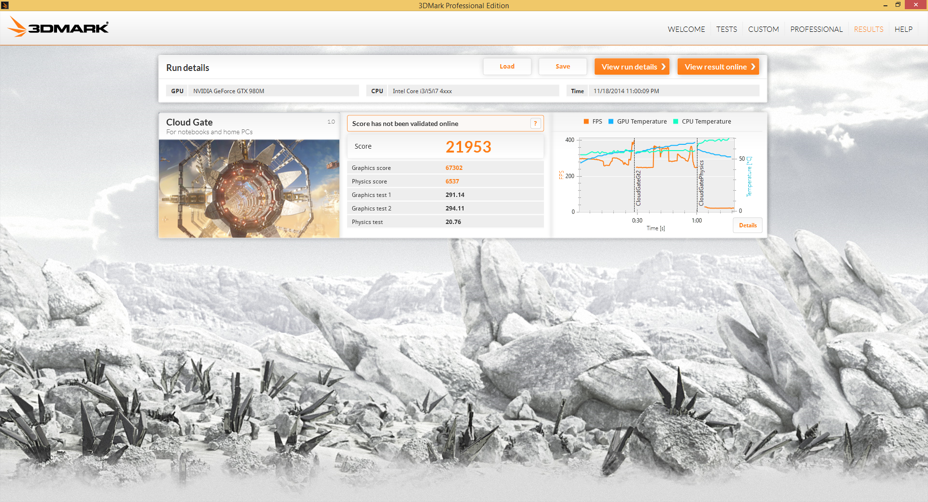Click the Cloud Gate benchmark thumbnail

(x=249, y=189)
